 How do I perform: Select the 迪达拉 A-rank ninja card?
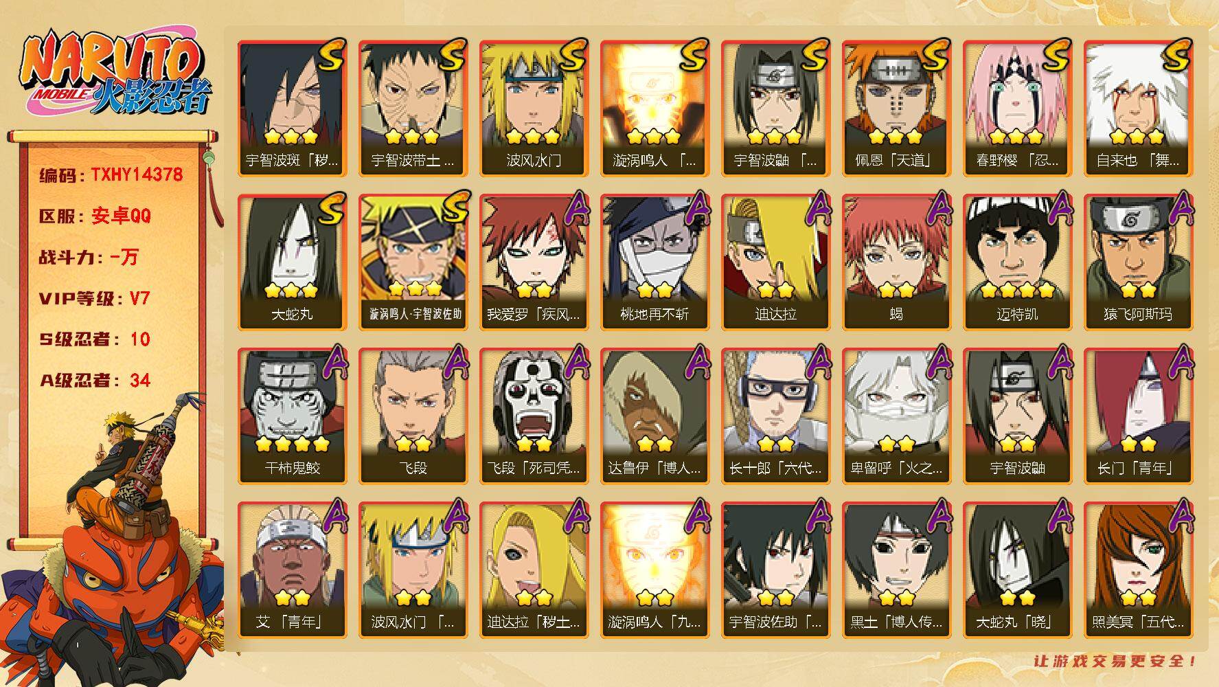[x=775, y=262]
